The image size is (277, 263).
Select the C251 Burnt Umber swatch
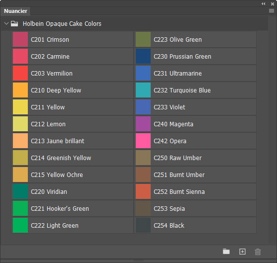point(143,175)
